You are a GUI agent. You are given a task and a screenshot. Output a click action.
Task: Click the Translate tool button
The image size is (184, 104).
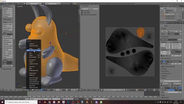click(8, 9)
